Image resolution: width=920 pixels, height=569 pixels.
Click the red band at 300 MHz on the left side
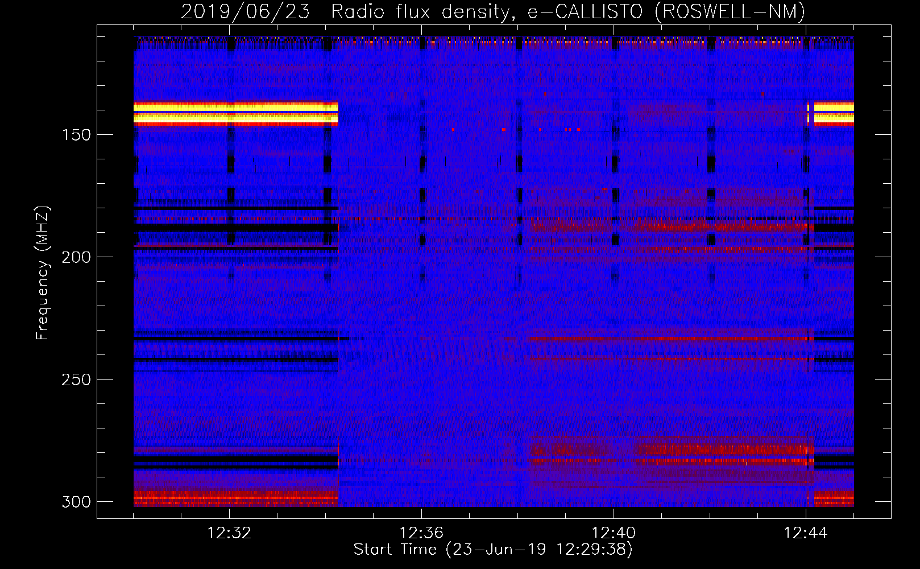pyautogui.click(x=235, y=498)
